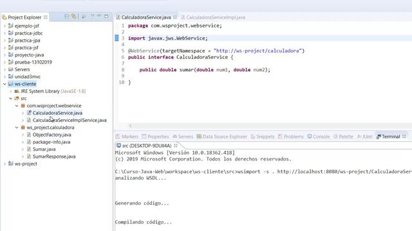This screenshot has height=231, width=412.
Task: Select practica-jsf project icon
Action: tap(10, 47)
